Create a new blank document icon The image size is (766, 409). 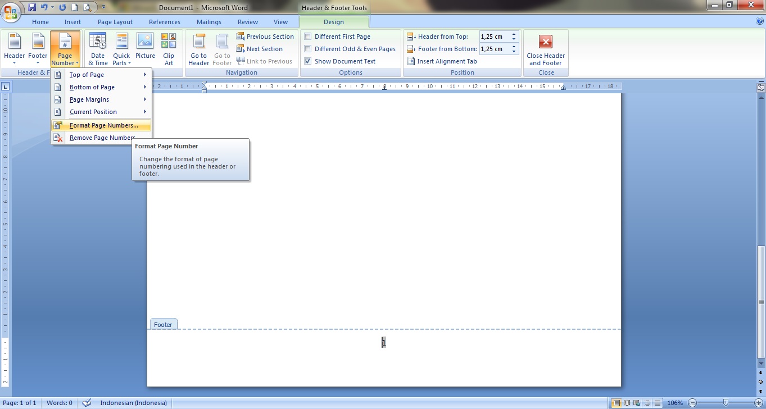click(74, 7)
